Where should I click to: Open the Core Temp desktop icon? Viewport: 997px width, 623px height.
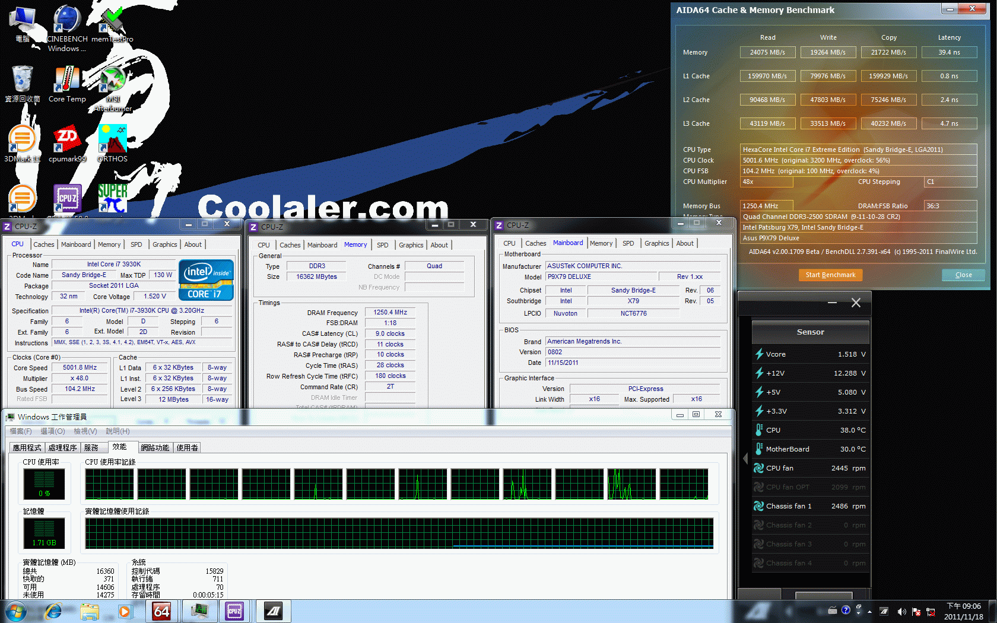coord(67,84)
